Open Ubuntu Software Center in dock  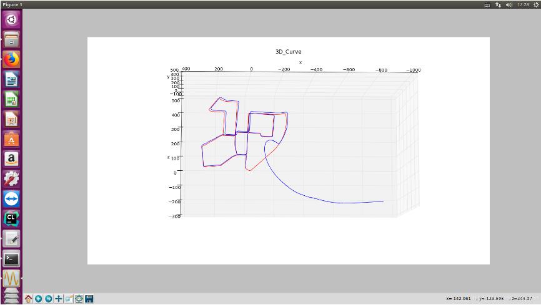11,139
